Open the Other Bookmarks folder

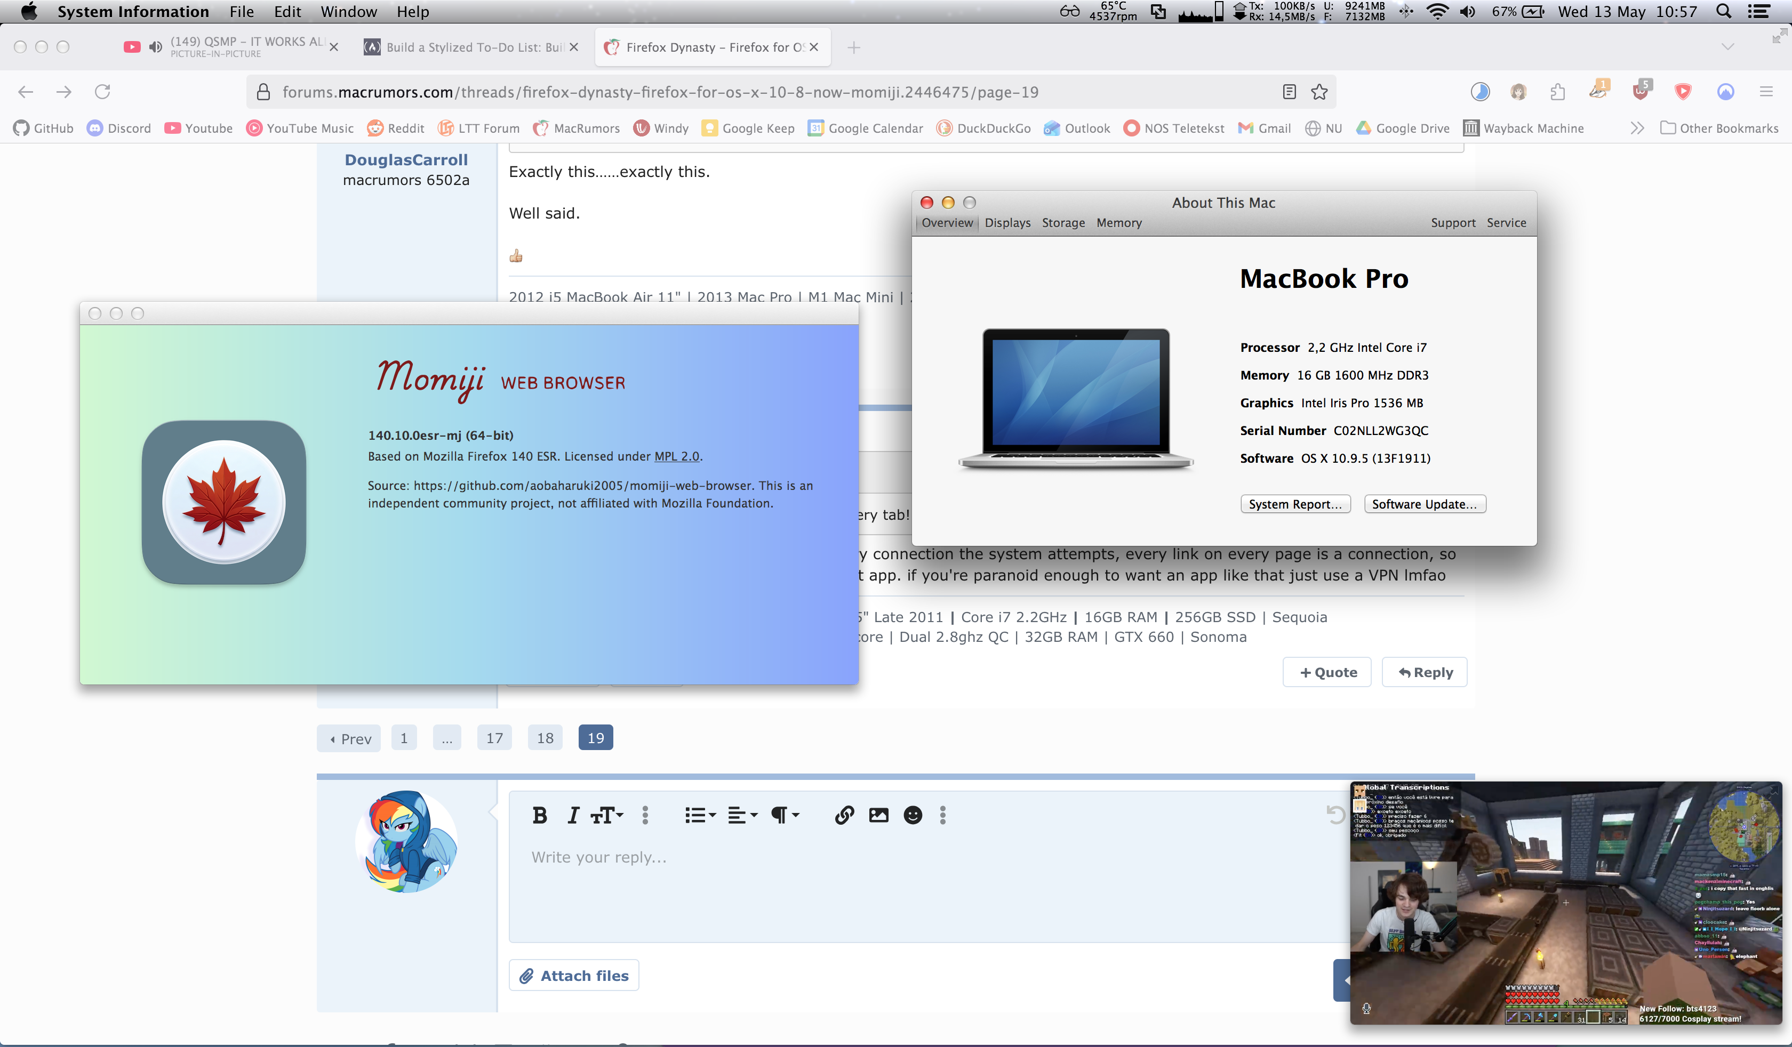click(1719, 128)
